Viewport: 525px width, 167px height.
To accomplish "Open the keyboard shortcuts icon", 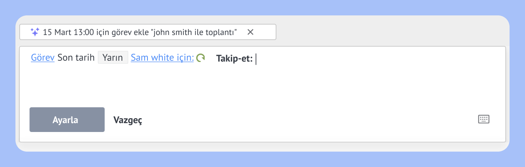I will pos(484,119).
